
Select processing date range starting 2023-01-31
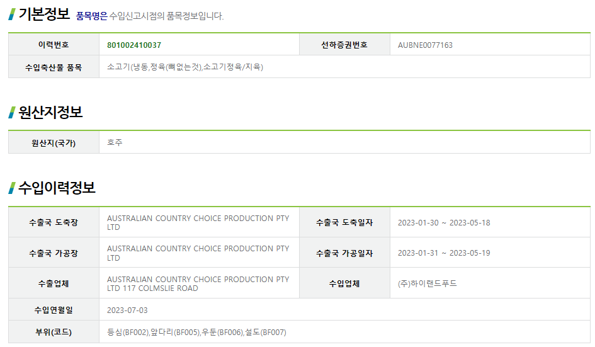point(444,253)
